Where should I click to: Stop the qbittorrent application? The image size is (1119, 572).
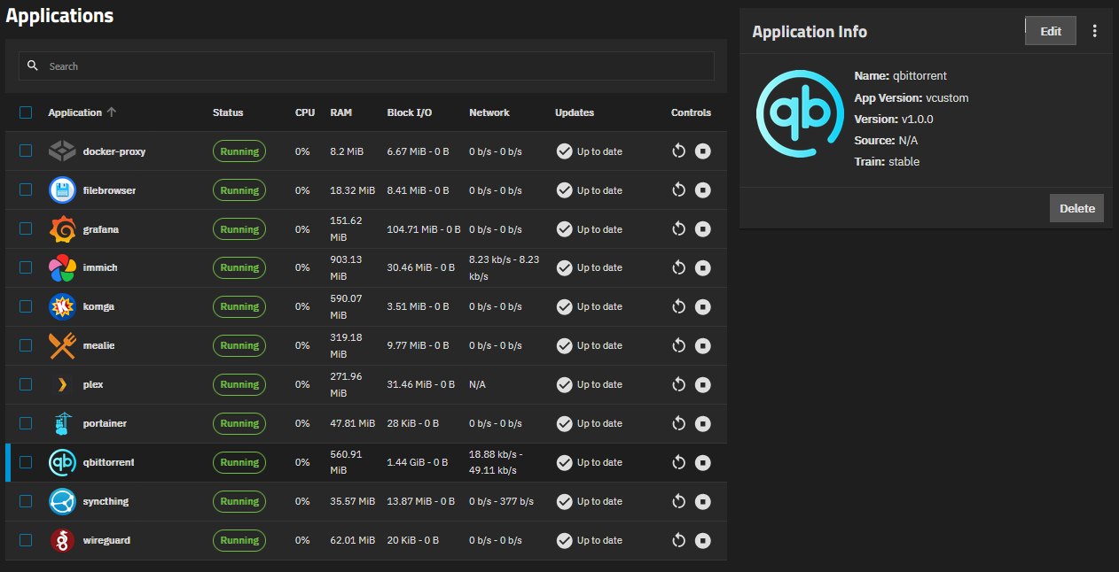click(x=703, y=462)
